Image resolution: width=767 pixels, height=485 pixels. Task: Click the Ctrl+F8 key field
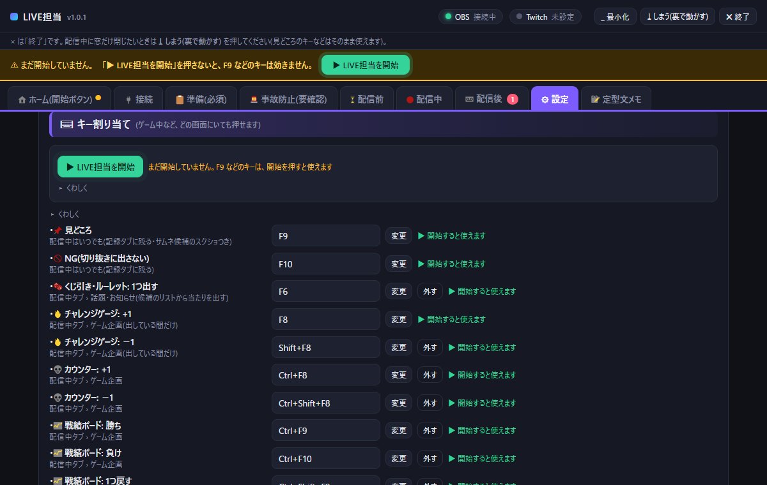[326, 375]
